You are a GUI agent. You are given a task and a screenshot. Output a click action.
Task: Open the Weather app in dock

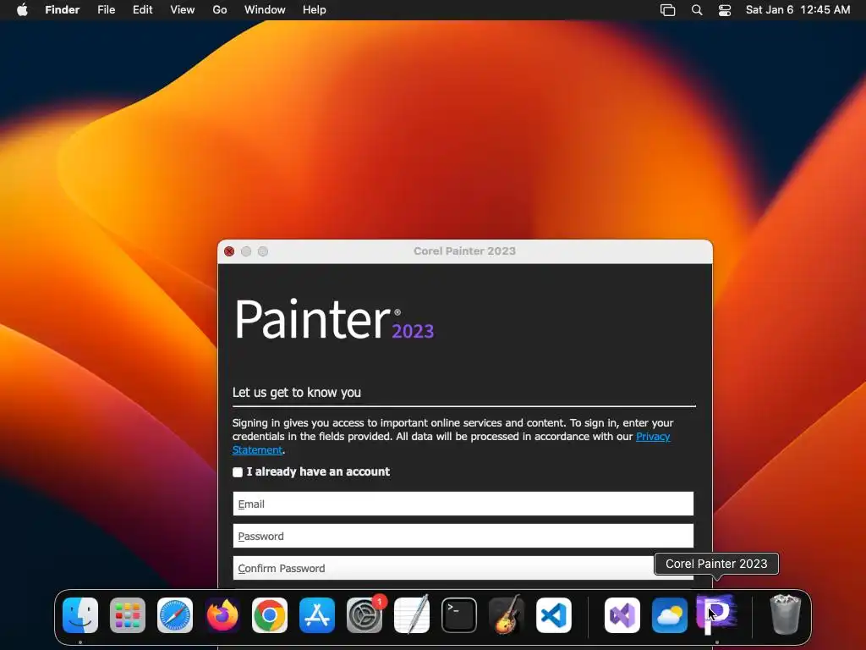670,615
